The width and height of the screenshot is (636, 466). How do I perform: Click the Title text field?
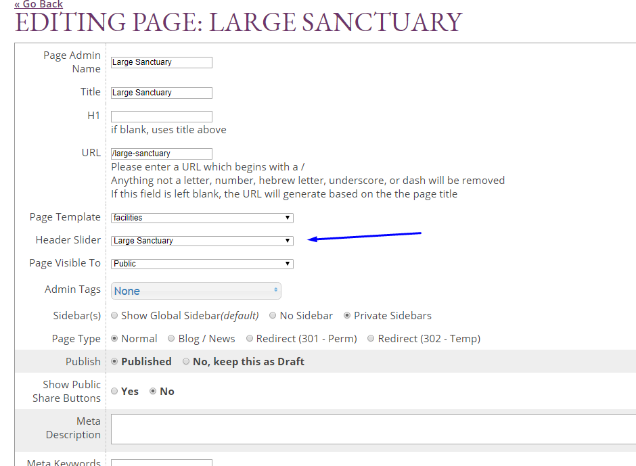161,93
